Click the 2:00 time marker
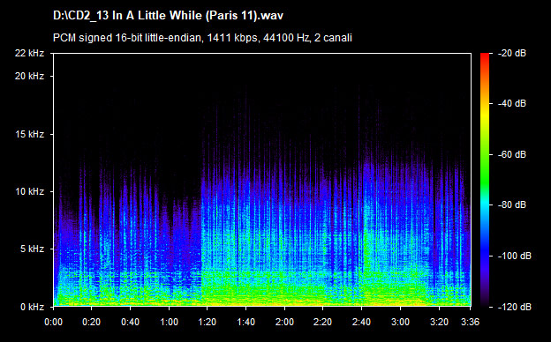 point(284,322)
